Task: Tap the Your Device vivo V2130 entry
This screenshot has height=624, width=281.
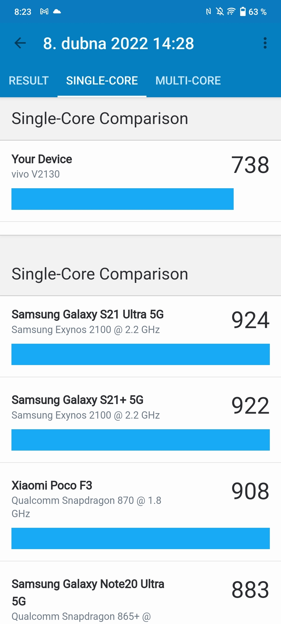Action: click(x=140, y=181)
